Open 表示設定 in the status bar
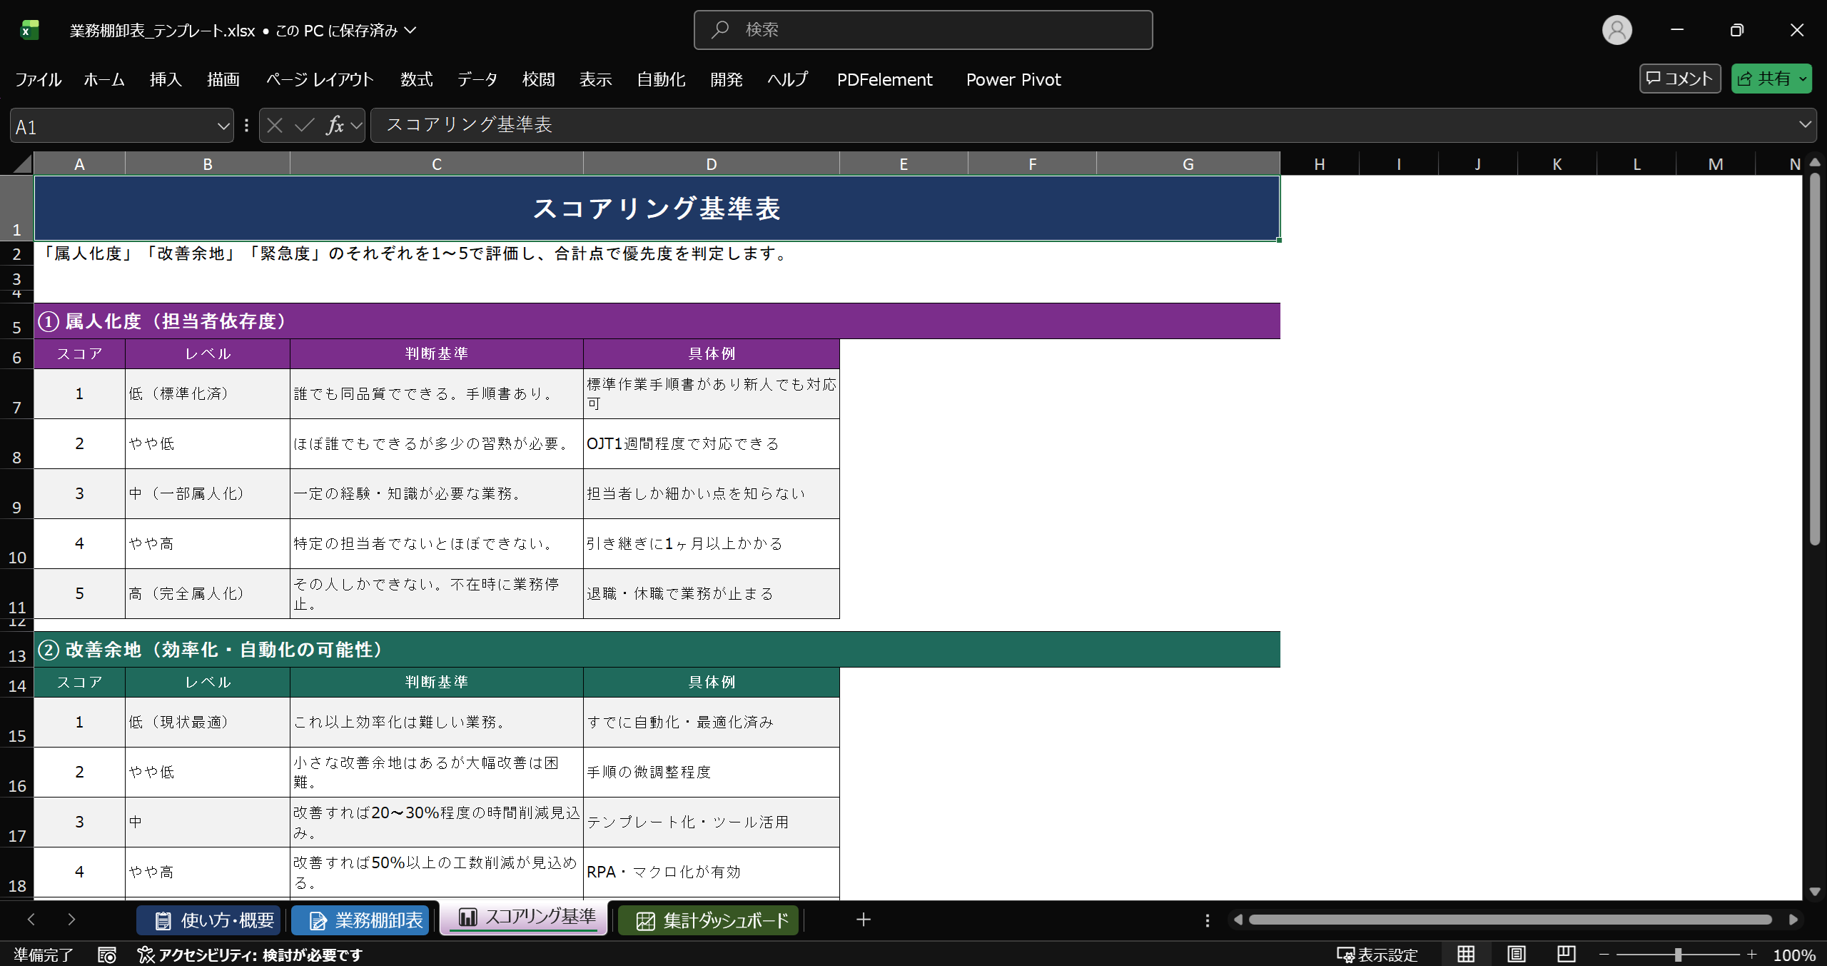Viewport: 1827px width, 966px height. click(x=1377, y=955)
